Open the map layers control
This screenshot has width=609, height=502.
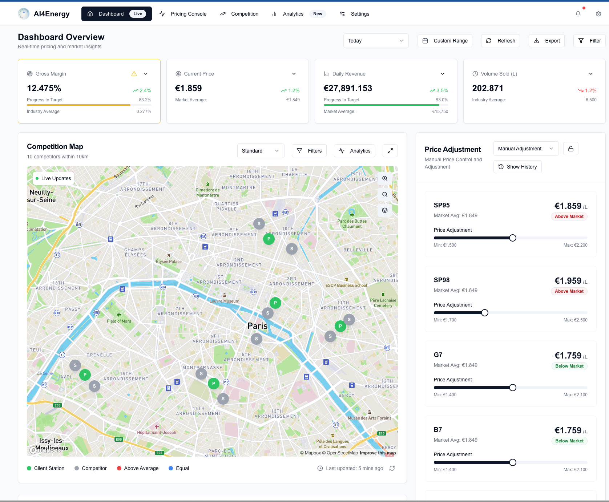pyautogui.click(x=385, y=210)
